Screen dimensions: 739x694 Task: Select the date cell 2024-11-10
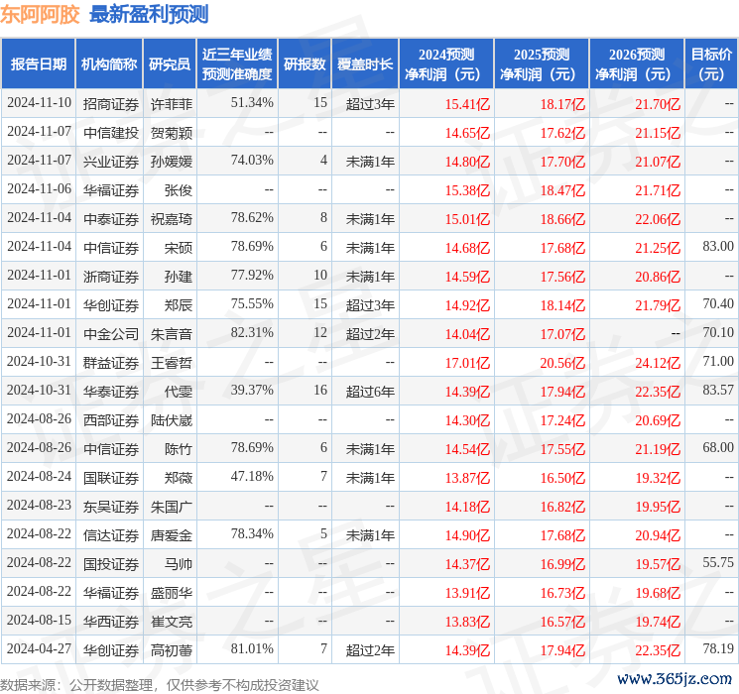point(39,103)
